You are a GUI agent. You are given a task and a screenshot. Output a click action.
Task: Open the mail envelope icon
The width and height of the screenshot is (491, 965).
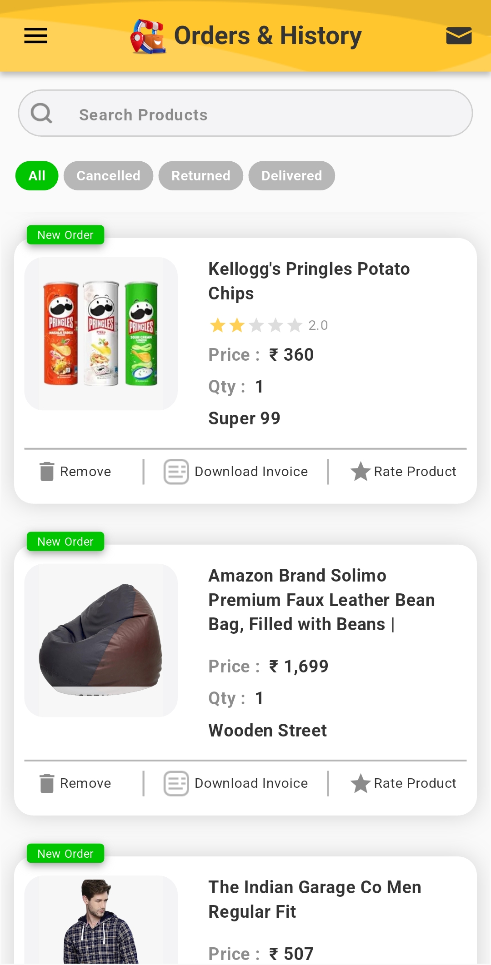pyautogui.click(x=459, y=35)
